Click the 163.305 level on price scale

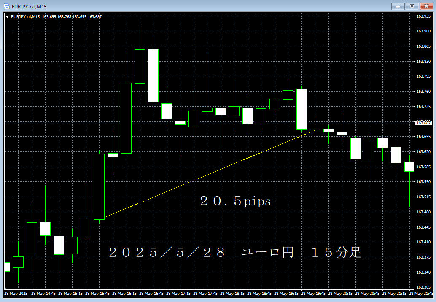(x=423, y=287)
